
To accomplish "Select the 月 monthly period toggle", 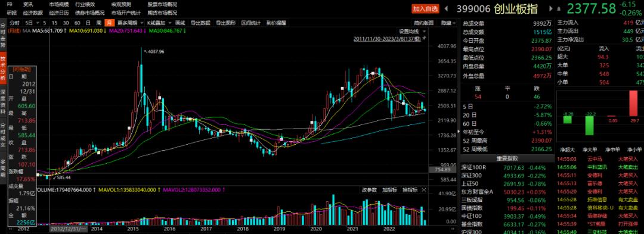I will (109, 23).
